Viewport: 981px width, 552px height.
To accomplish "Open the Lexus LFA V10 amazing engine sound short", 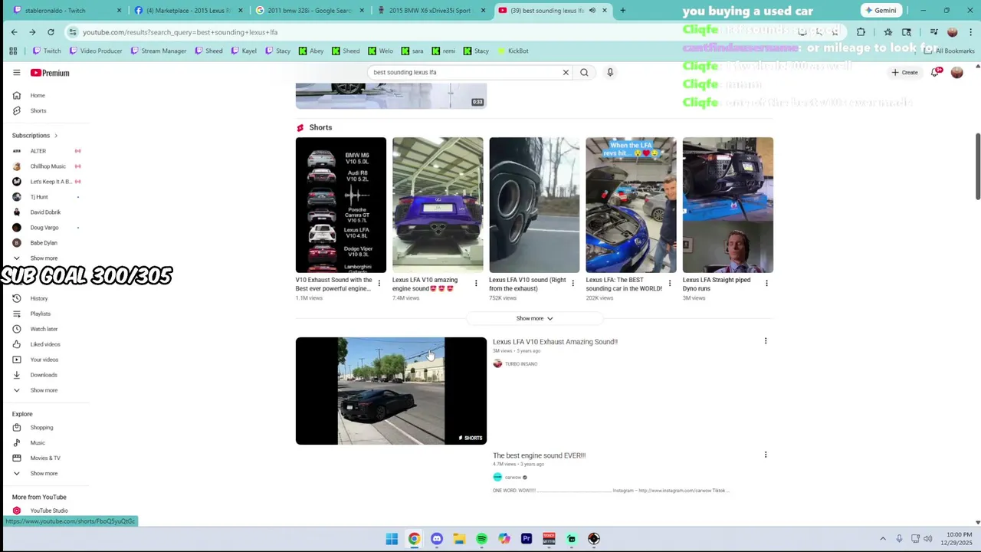I will (x=438, y=205).
